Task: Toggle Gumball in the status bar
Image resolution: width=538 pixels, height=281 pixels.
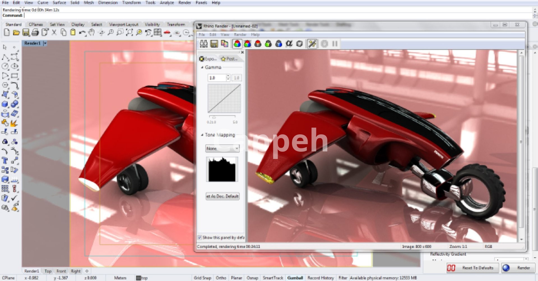Action: click(x=295, y=278)
